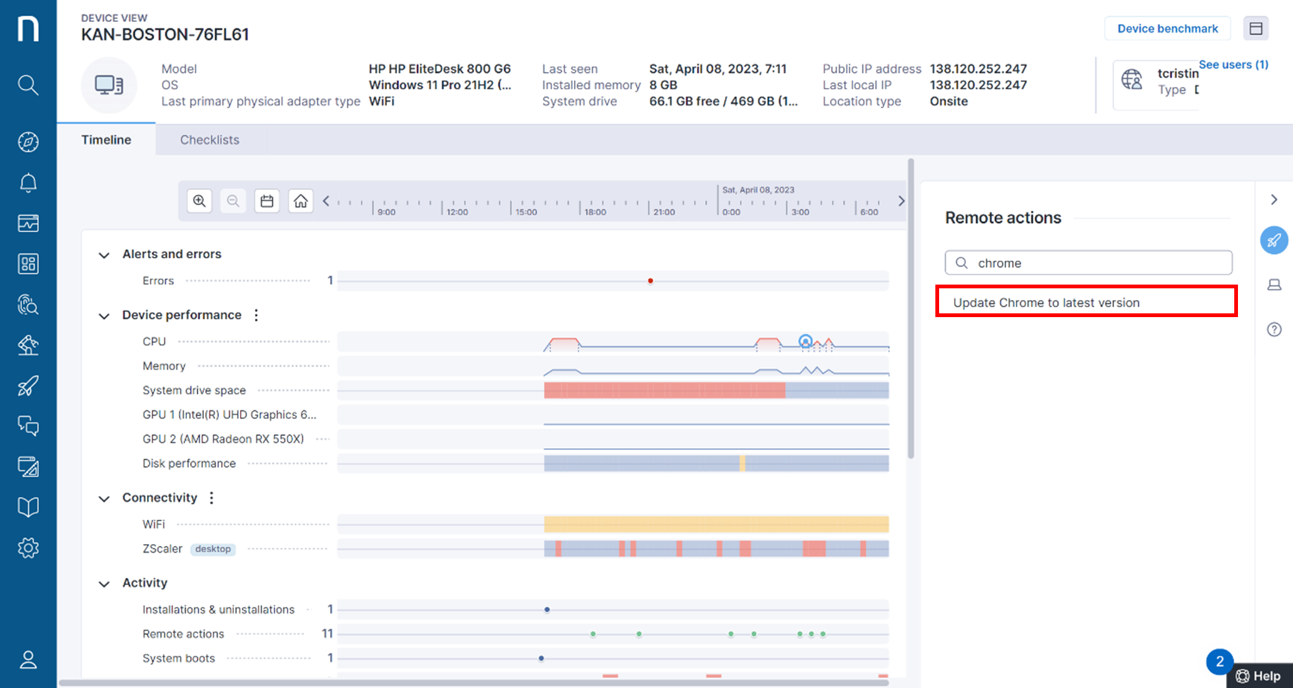This screenshot has height=688, width=1293.
Task: Select the Timeline tab
Action: (x=106, y=139)
